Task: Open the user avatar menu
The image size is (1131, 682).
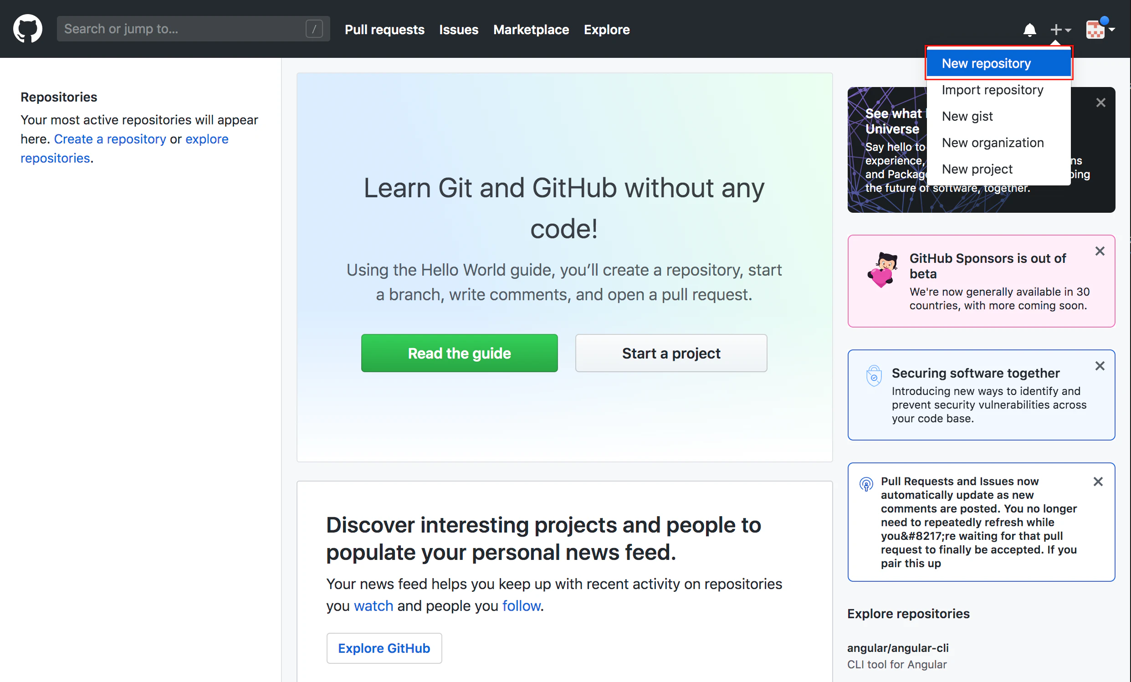Action: 1100,29
